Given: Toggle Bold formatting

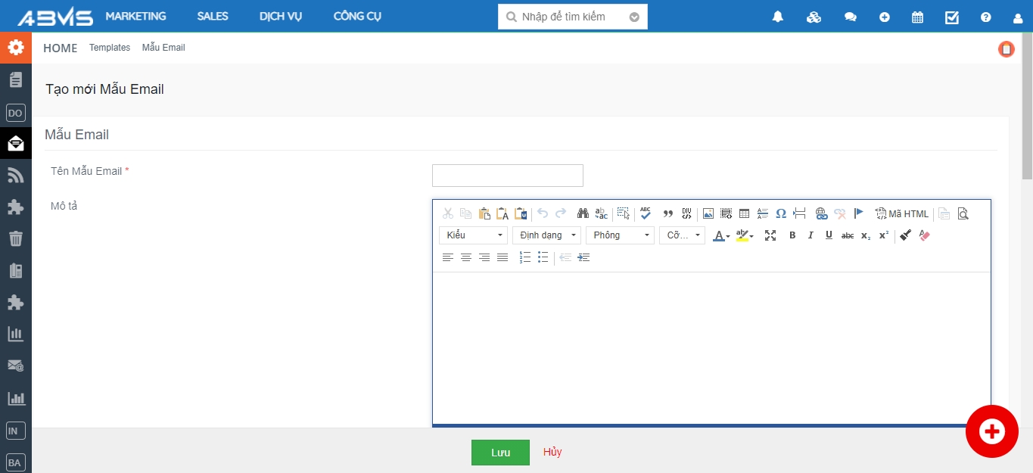Looking at the screenshot, I should [792, 235].
